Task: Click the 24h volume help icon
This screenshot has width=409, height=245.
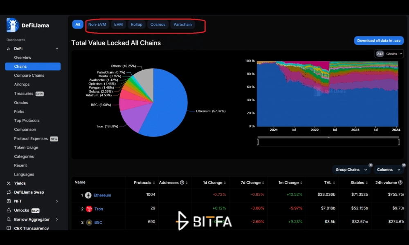Action: coord(400,183)
